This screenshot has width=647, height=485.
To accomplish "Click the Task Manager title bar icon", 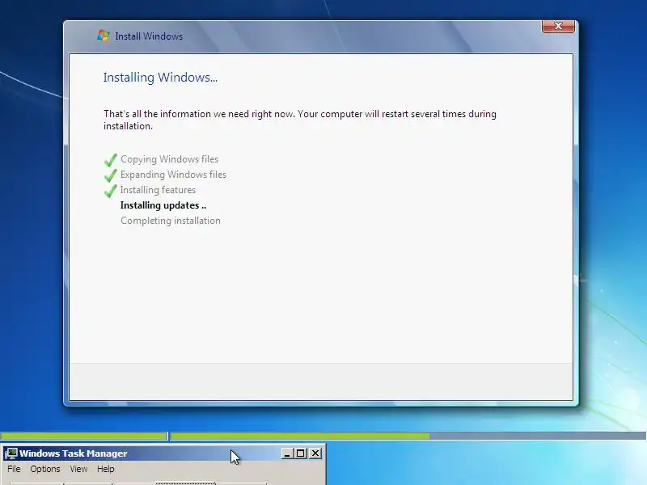I will click(x=11, y=453).
